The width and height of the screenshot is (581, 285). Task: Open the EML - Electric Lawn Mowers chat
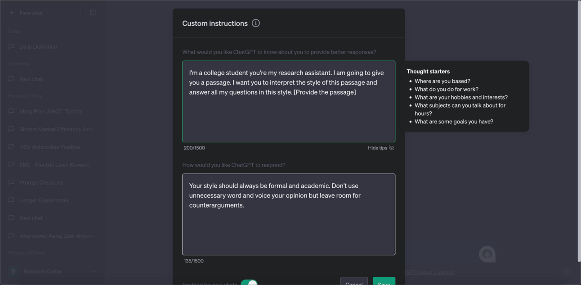point(53,164)
